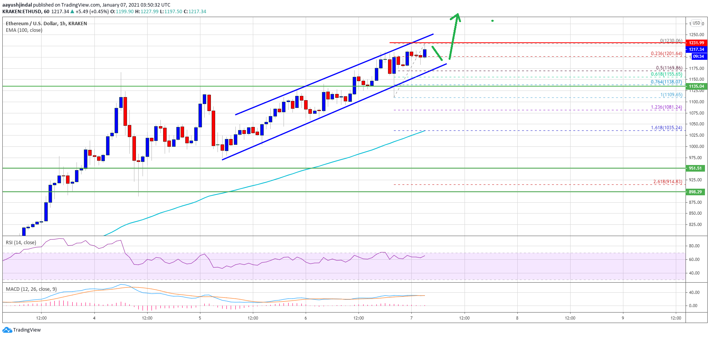Click the 925.00 price axis tick
Image resolution: width=710 pixels, height=337 pixels.
pos(695,180)
